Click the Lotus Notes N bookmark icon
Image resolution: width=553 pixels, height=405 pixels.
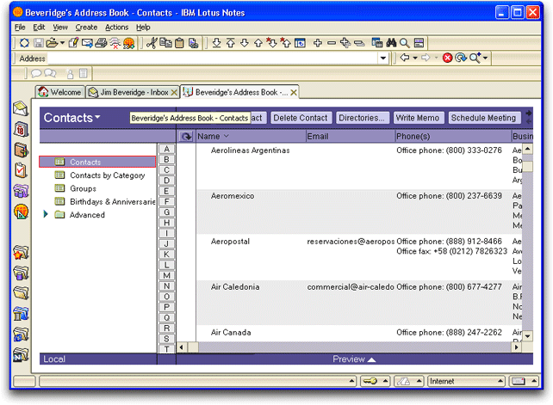click(21, 355)
